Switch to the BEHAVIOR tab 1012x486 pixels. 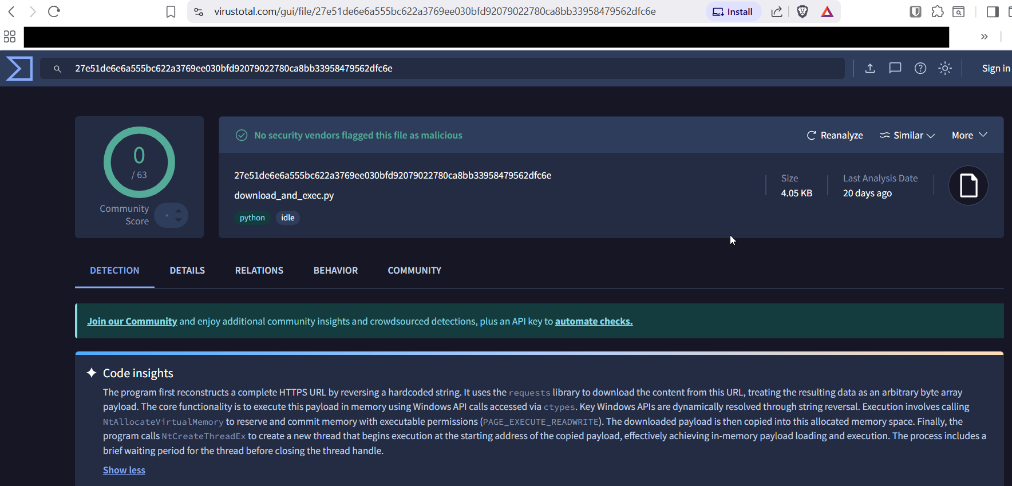pos(335,270)
